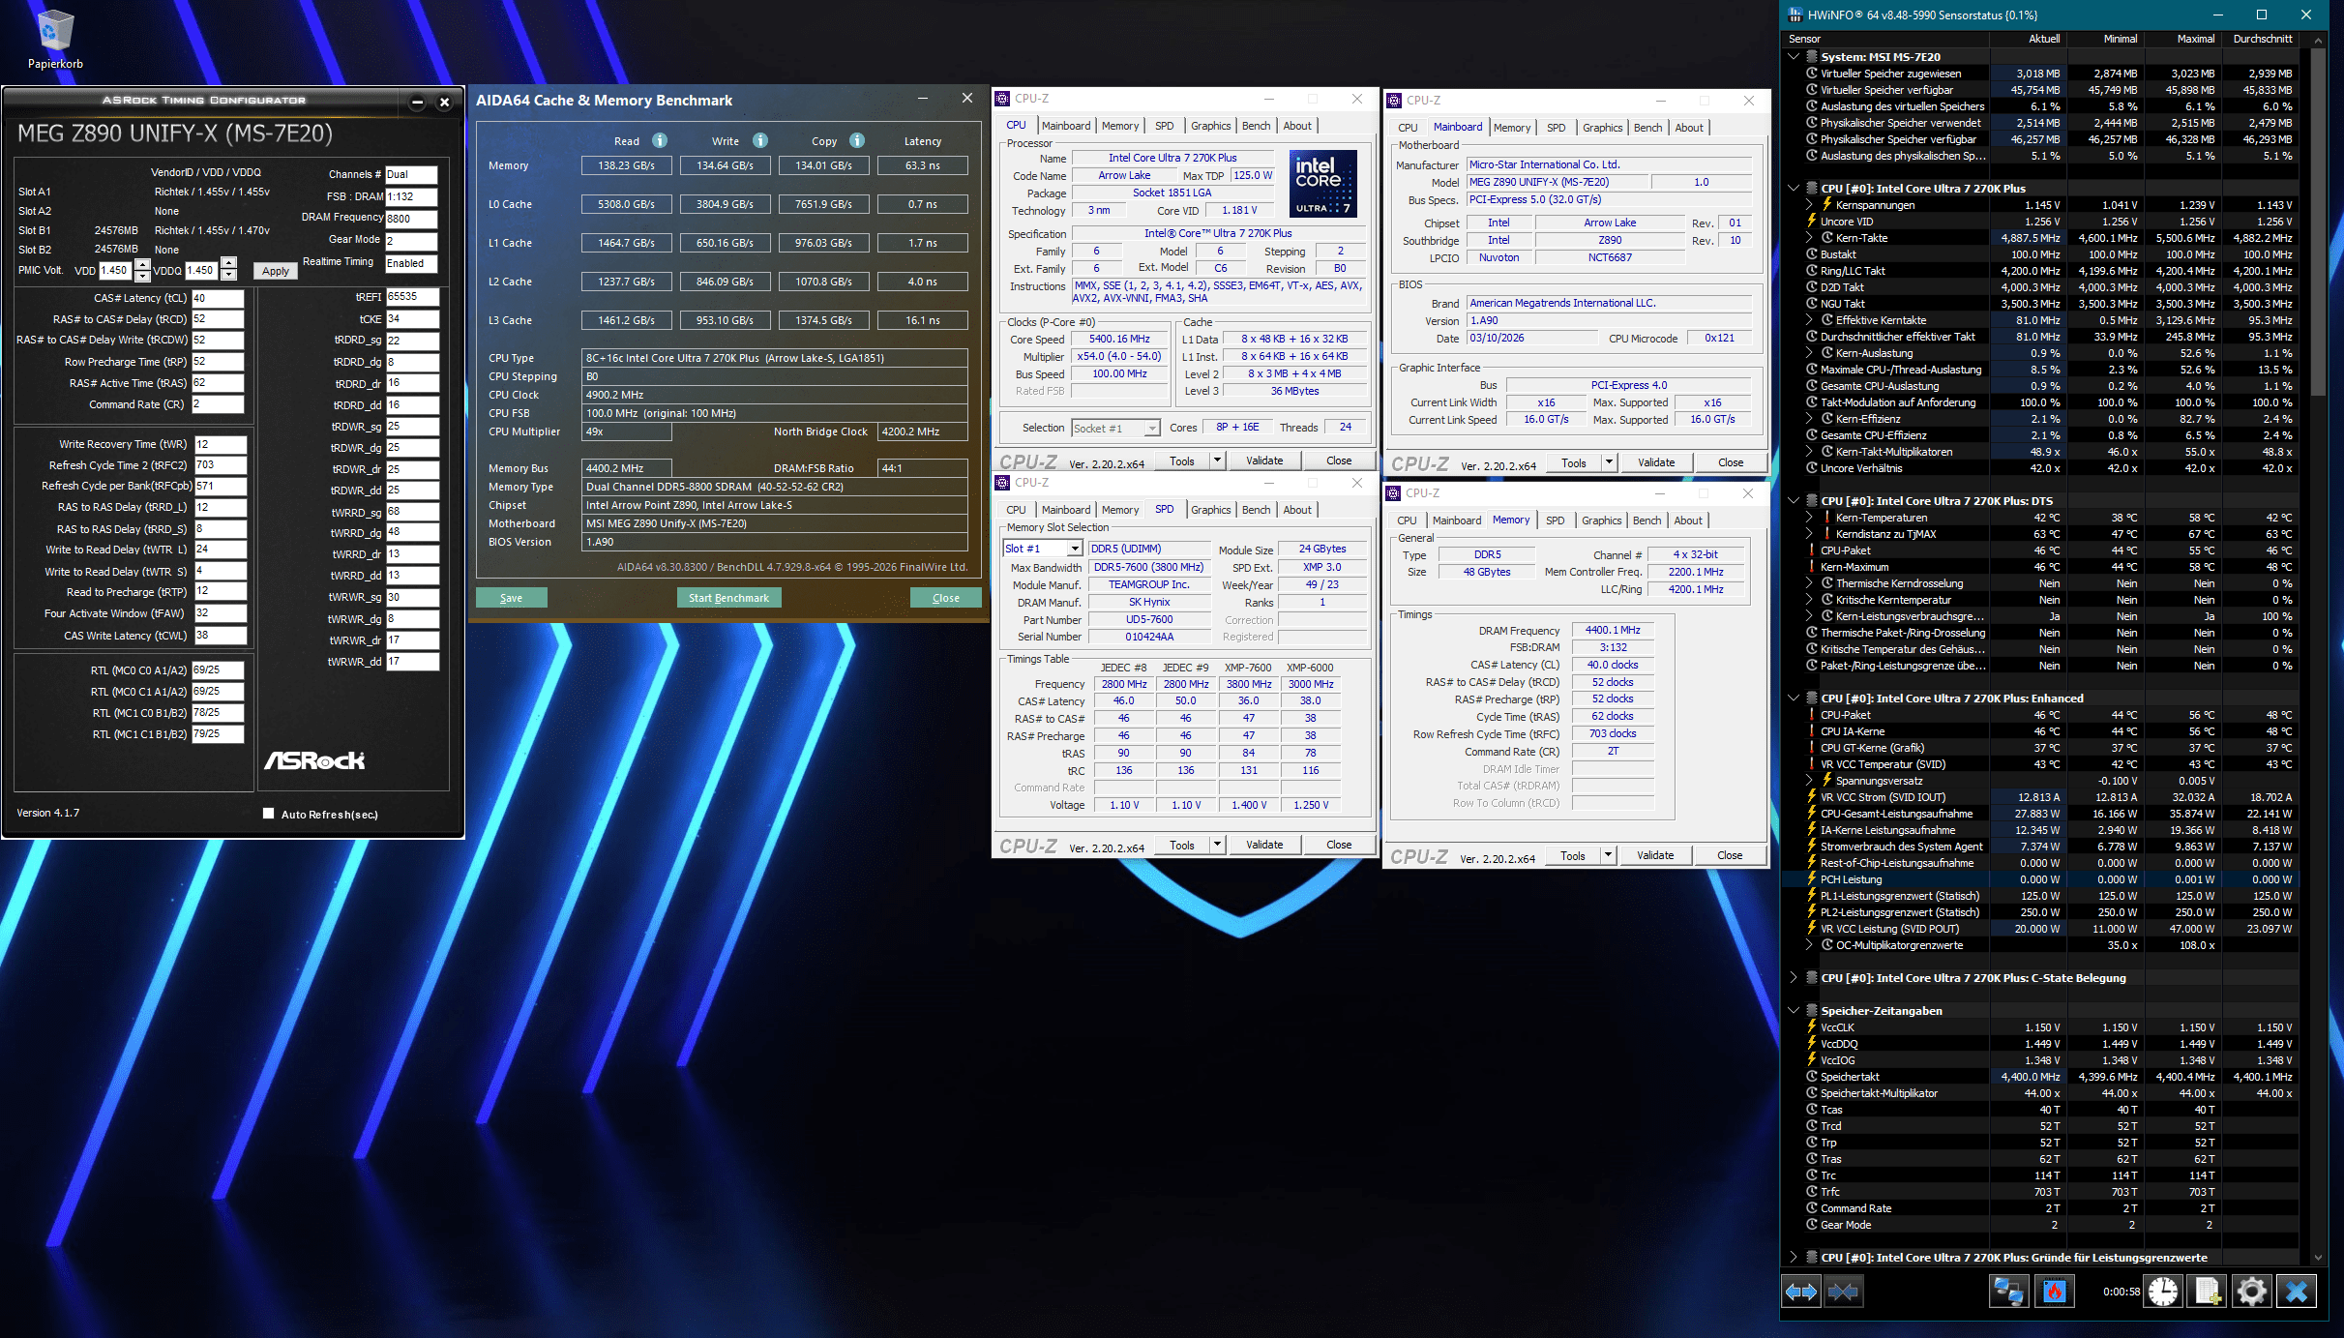The width and height of the screenshot is (2344, 1338).
Task: Click clock icon beside Bustakt sensor
Action: (1811, 254)
